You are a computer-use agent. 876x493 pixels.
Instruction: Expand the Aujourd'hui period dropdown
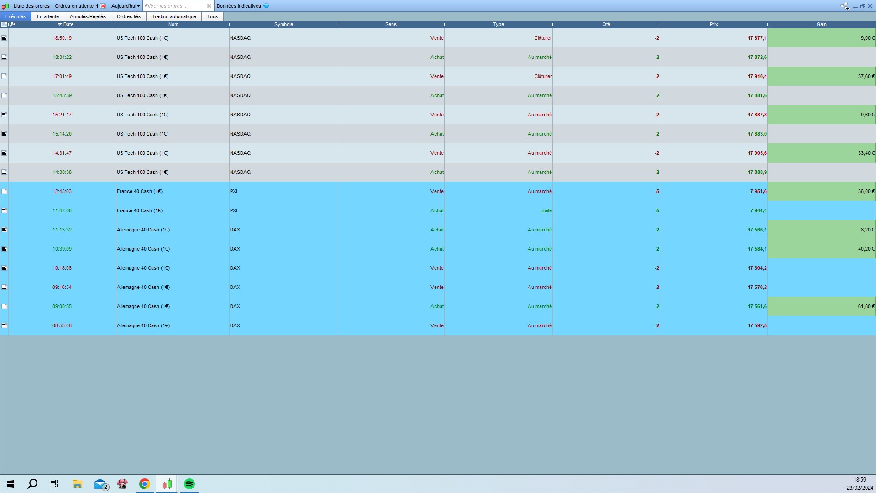(126, 6)
